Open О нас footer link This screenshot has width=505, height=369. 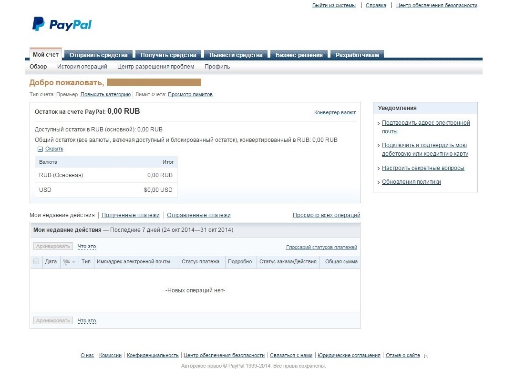[87, 356]
